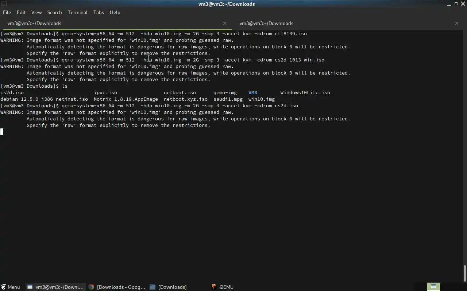467x291 pixels.
Task: Click win10.img in the ls listing
Action: point(262,99)
